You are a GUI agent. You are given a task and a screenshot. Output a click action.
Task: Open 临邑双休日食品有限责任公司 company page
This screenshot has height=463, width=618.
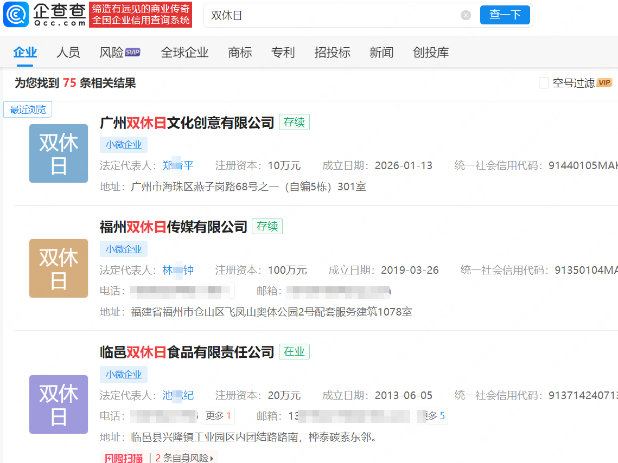tap(187, 352)
